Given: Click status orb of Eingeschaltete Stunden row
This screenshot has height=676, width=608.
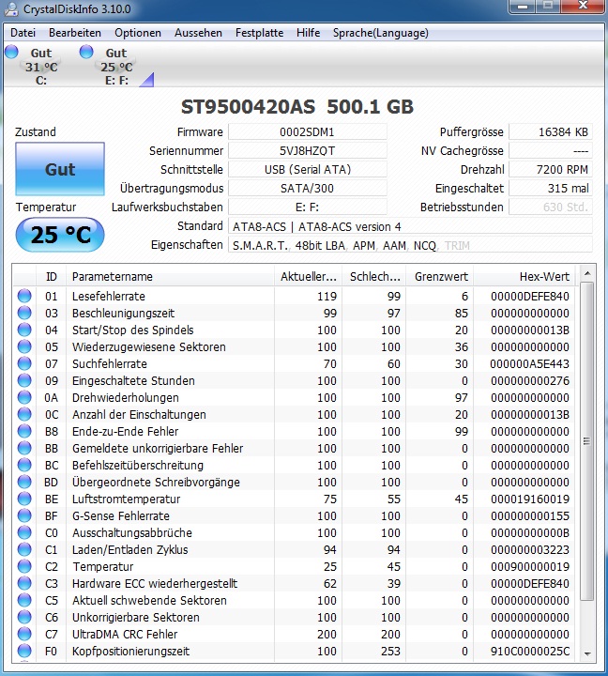Looking at the screenshot, I should click(x=24, y=380).
